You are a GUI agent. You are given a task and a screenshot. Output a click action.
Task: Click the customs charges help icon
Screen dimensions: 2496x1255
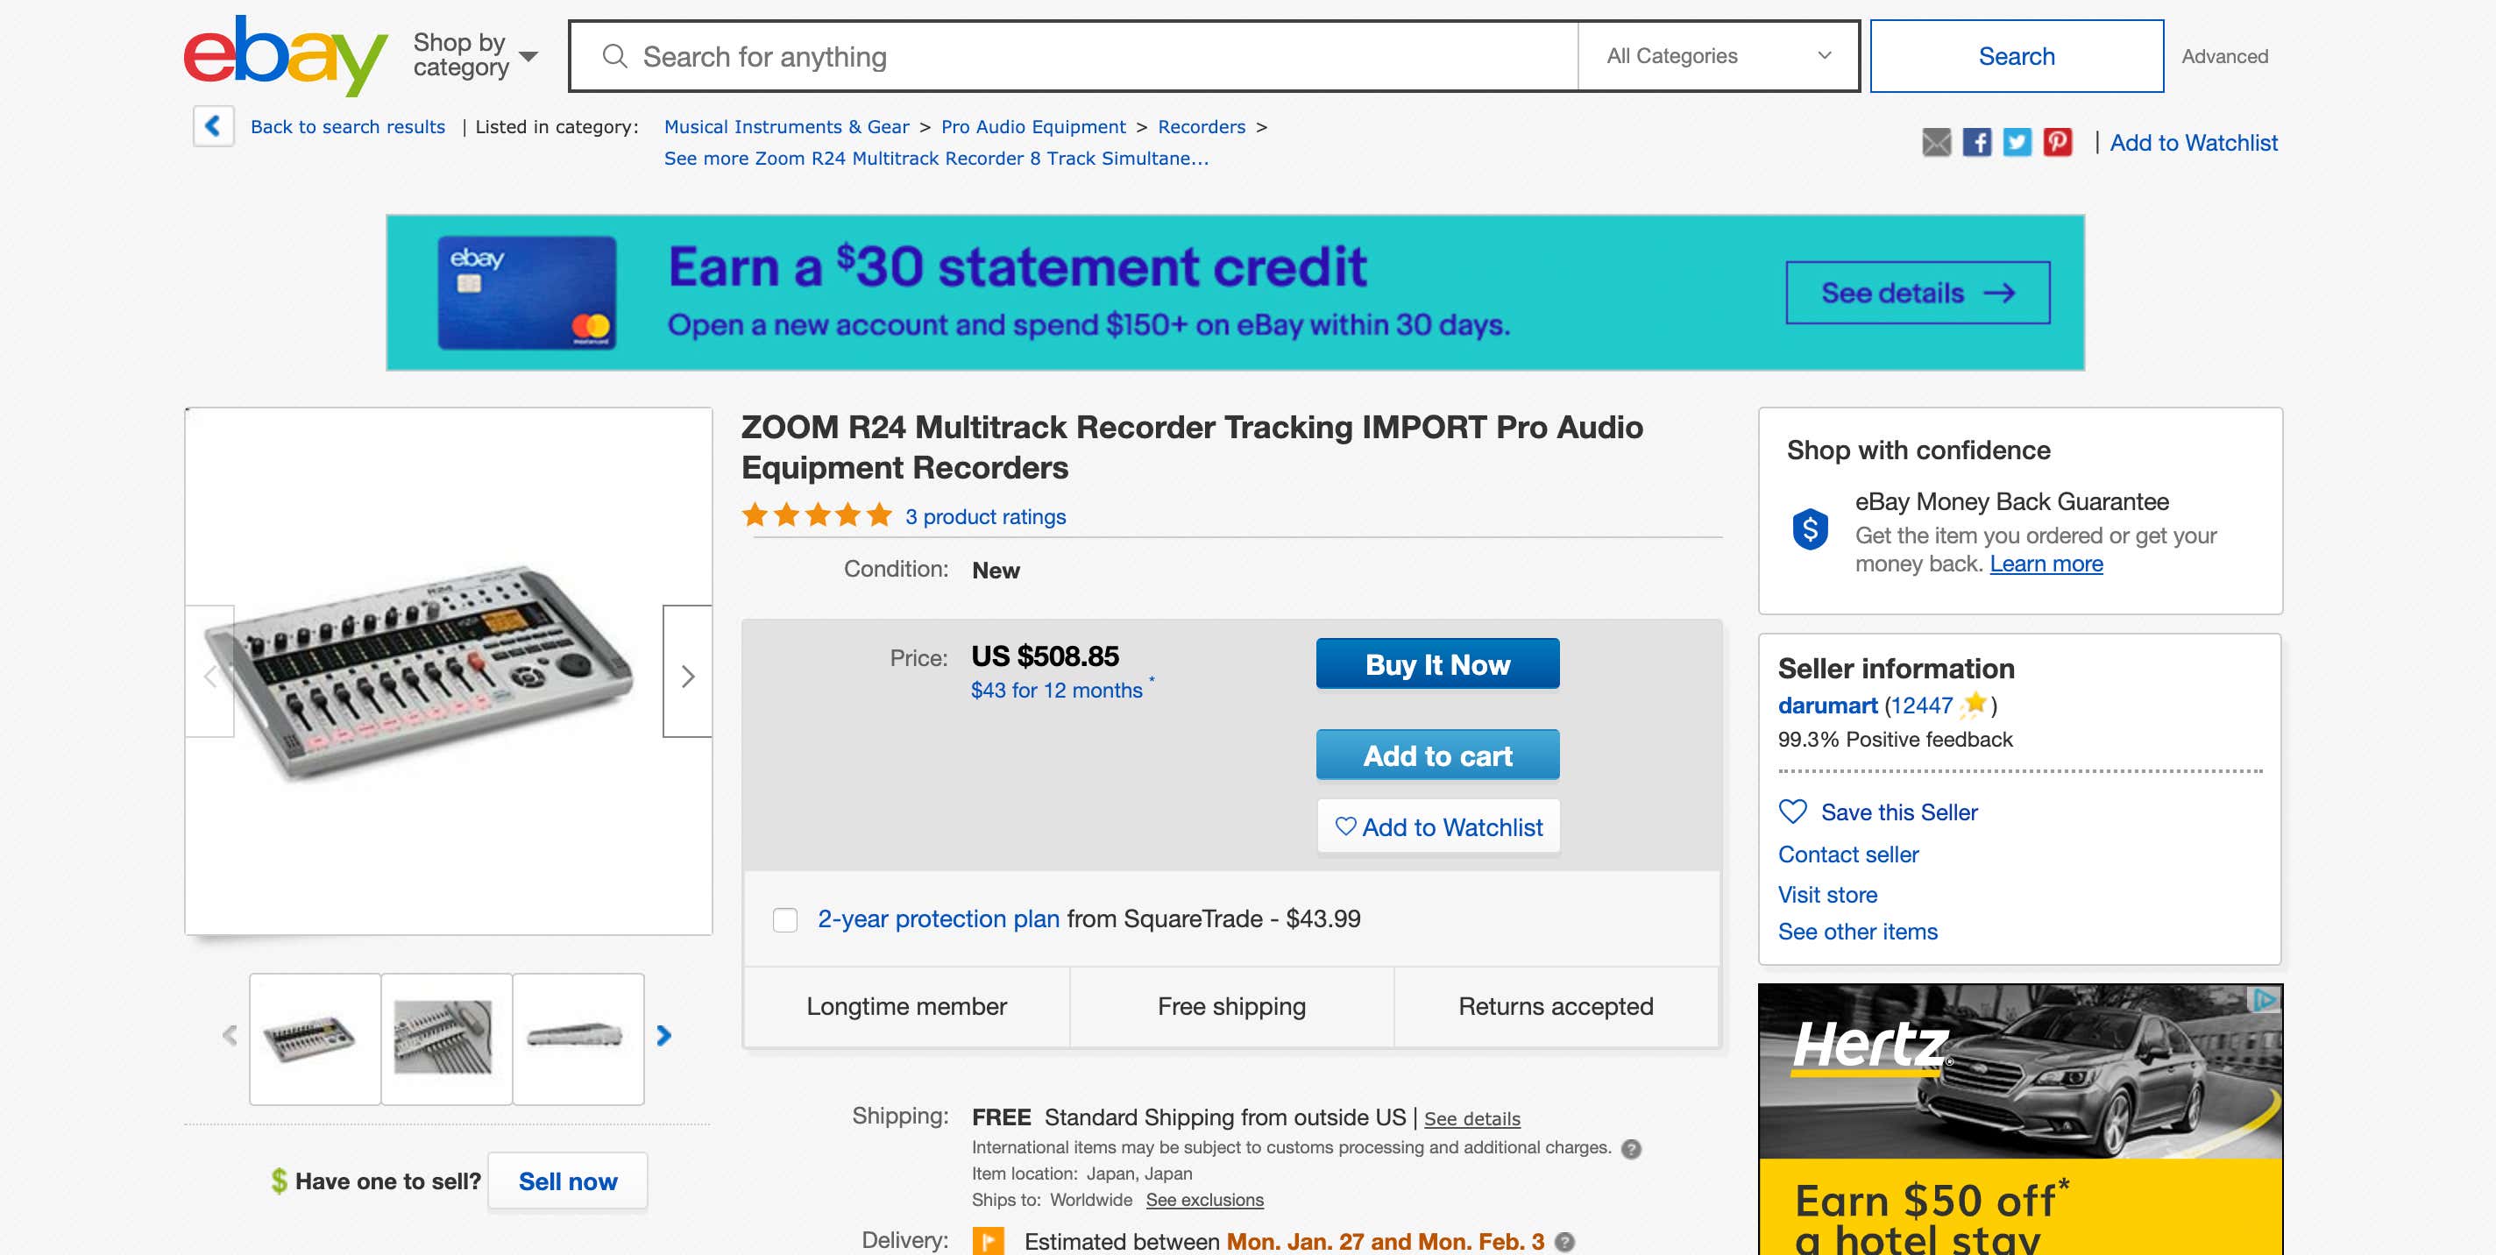coord(1632,1148)
